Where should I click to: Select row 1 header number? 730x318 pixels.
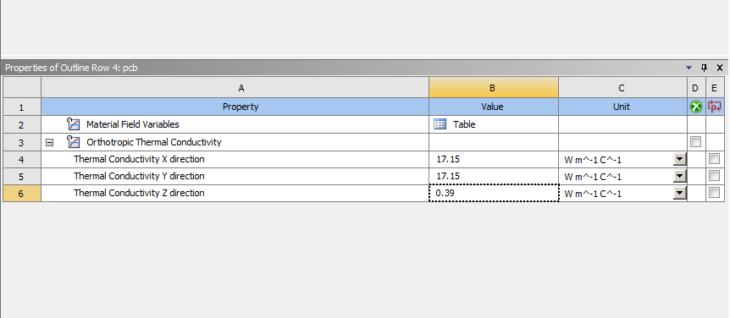click(x=22, y=107)
